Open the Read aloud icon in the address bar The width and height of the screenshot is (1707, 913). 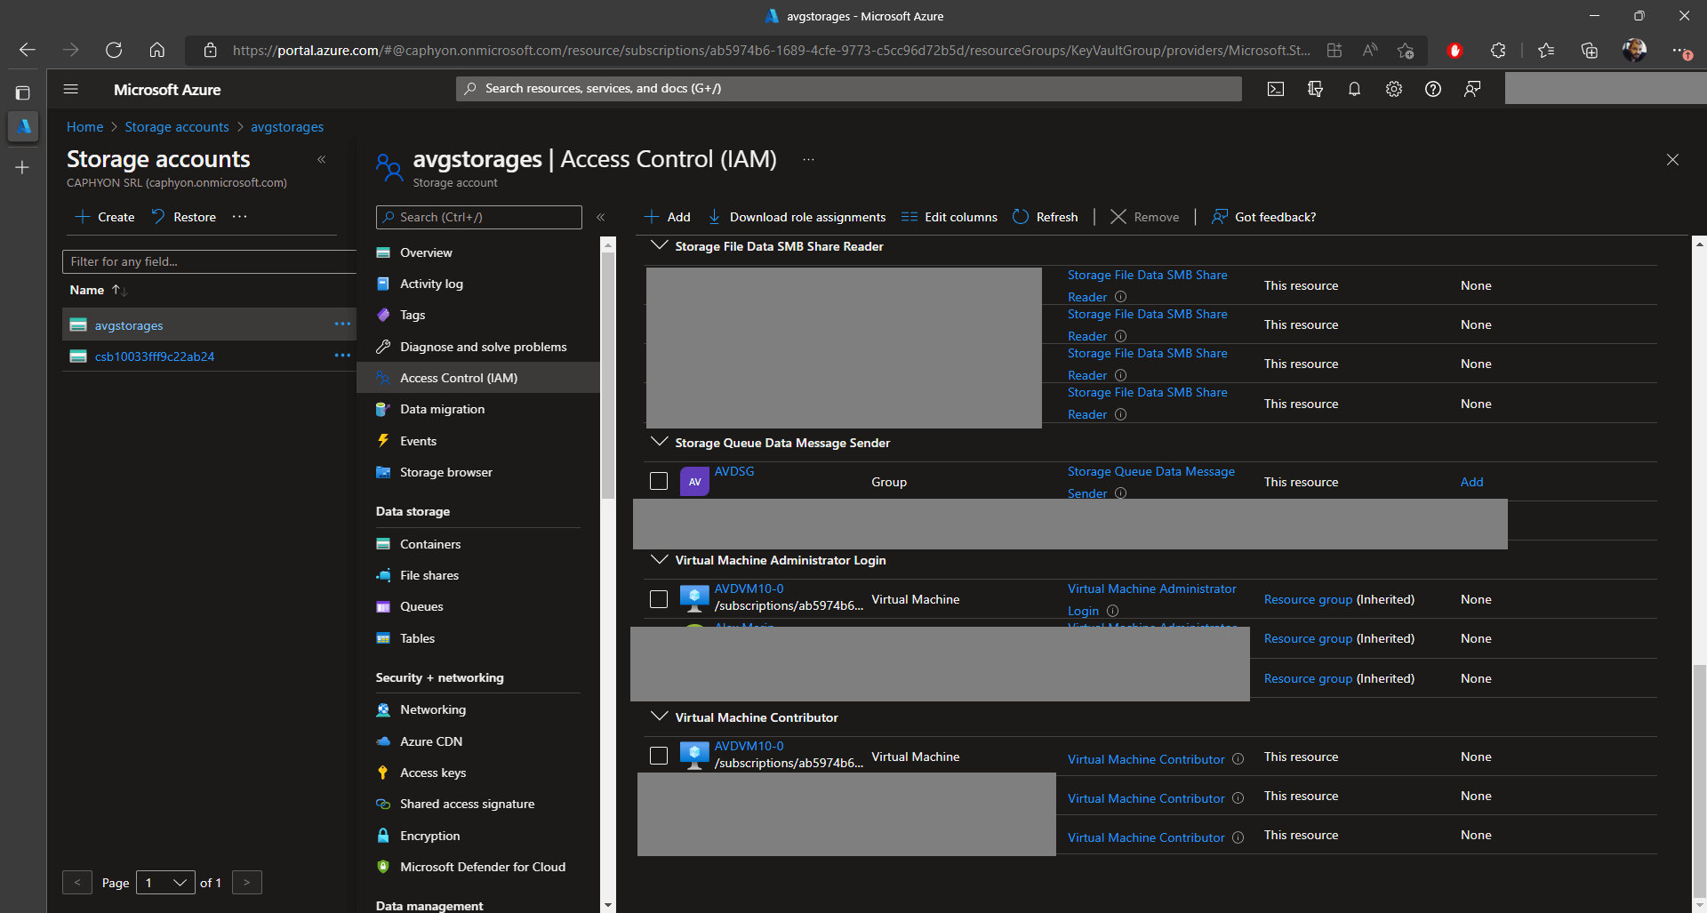1370,51
